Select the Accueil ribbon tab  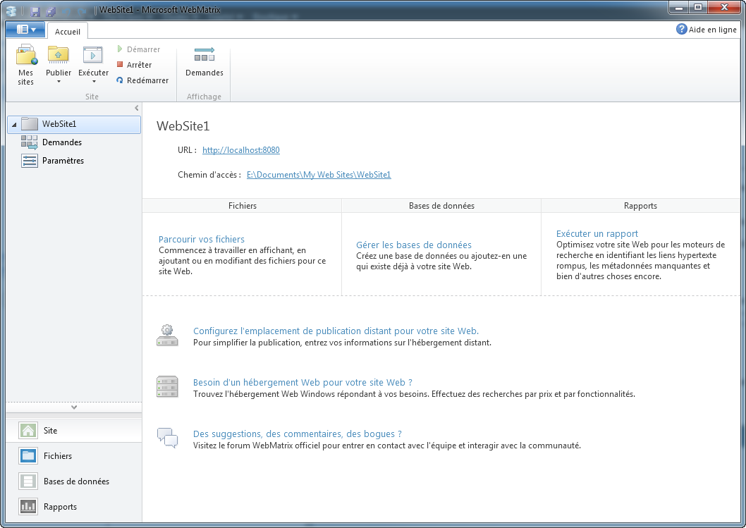click(68, 31)
